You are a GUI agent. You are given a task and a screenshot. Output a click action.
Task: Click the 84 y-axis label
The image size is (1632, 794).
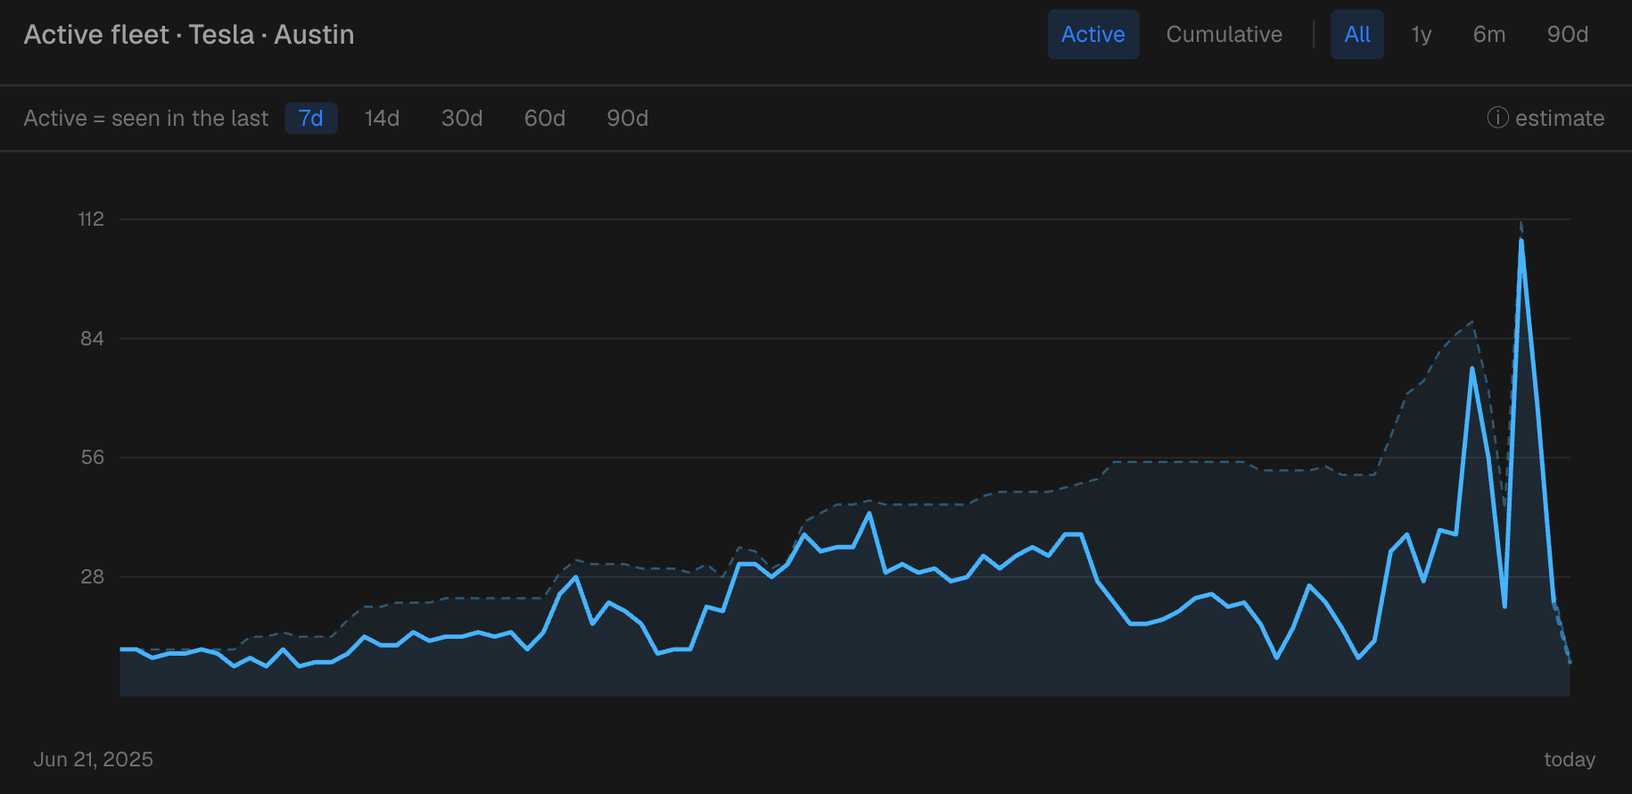pyautogui.click(x=92, y=338)
